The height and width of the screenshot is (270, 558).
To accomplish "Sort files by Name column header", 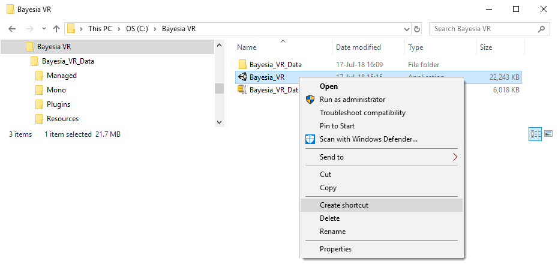I will 247,47.
